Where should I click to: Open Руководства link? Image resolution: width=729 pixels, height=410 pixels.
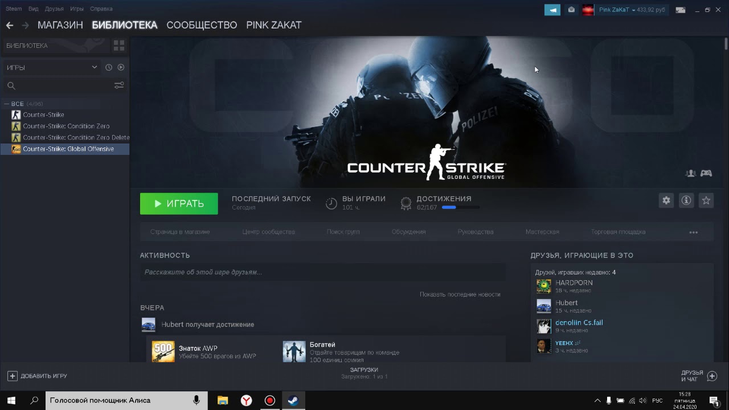point(476,232)
